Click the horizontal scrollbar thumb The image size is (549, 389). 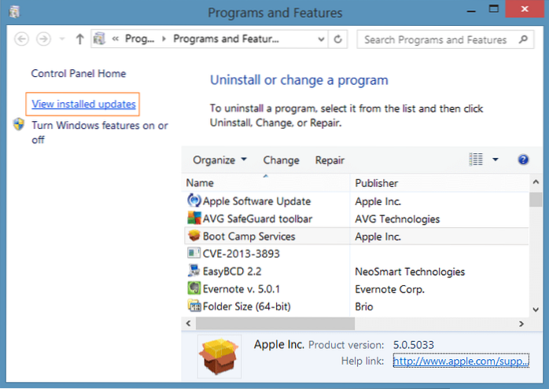(x=275, y=324)
